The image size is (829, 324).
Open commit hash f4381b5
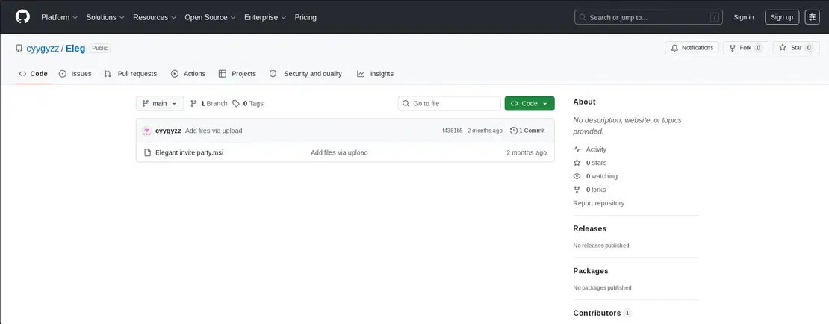(x=453, y=131)
